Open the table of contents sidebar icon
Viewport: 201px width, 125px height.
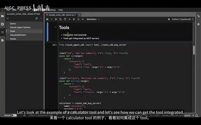click(2, 32)
